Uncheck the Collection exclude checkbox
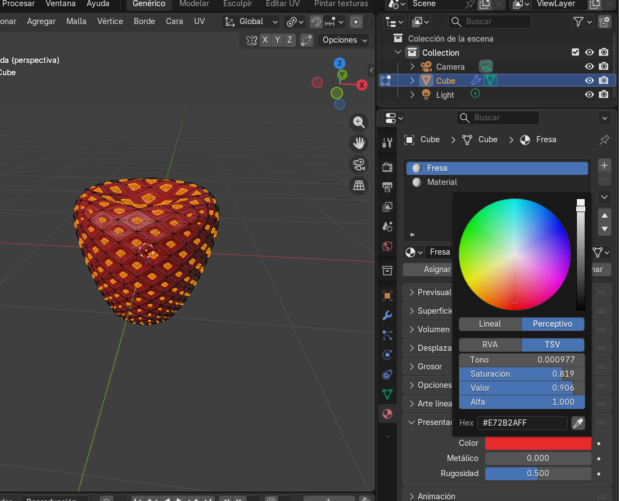The height and width of the screenshot is (501, 619). click(575, 52)
